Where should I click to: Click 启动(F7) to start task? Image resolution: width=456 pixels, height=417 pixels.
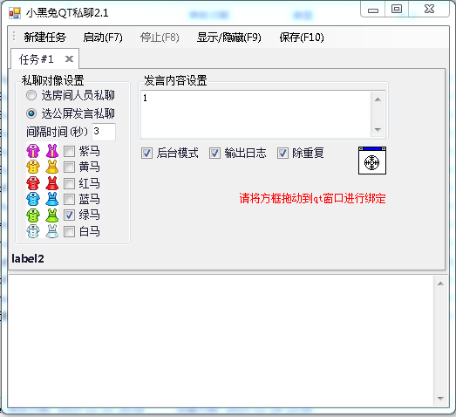click(x=103, y=38)
